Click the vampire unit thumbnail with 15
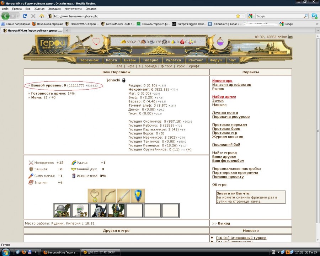Image resolution: width=320 pixels, height=256 pixels. tap(98, 210)
